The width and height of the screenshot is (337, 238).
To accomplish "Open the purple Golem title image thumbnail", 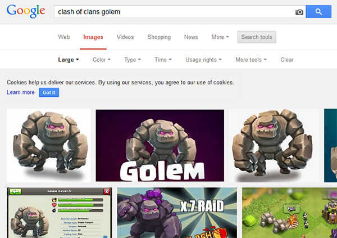I will click(x=160, y=145).
